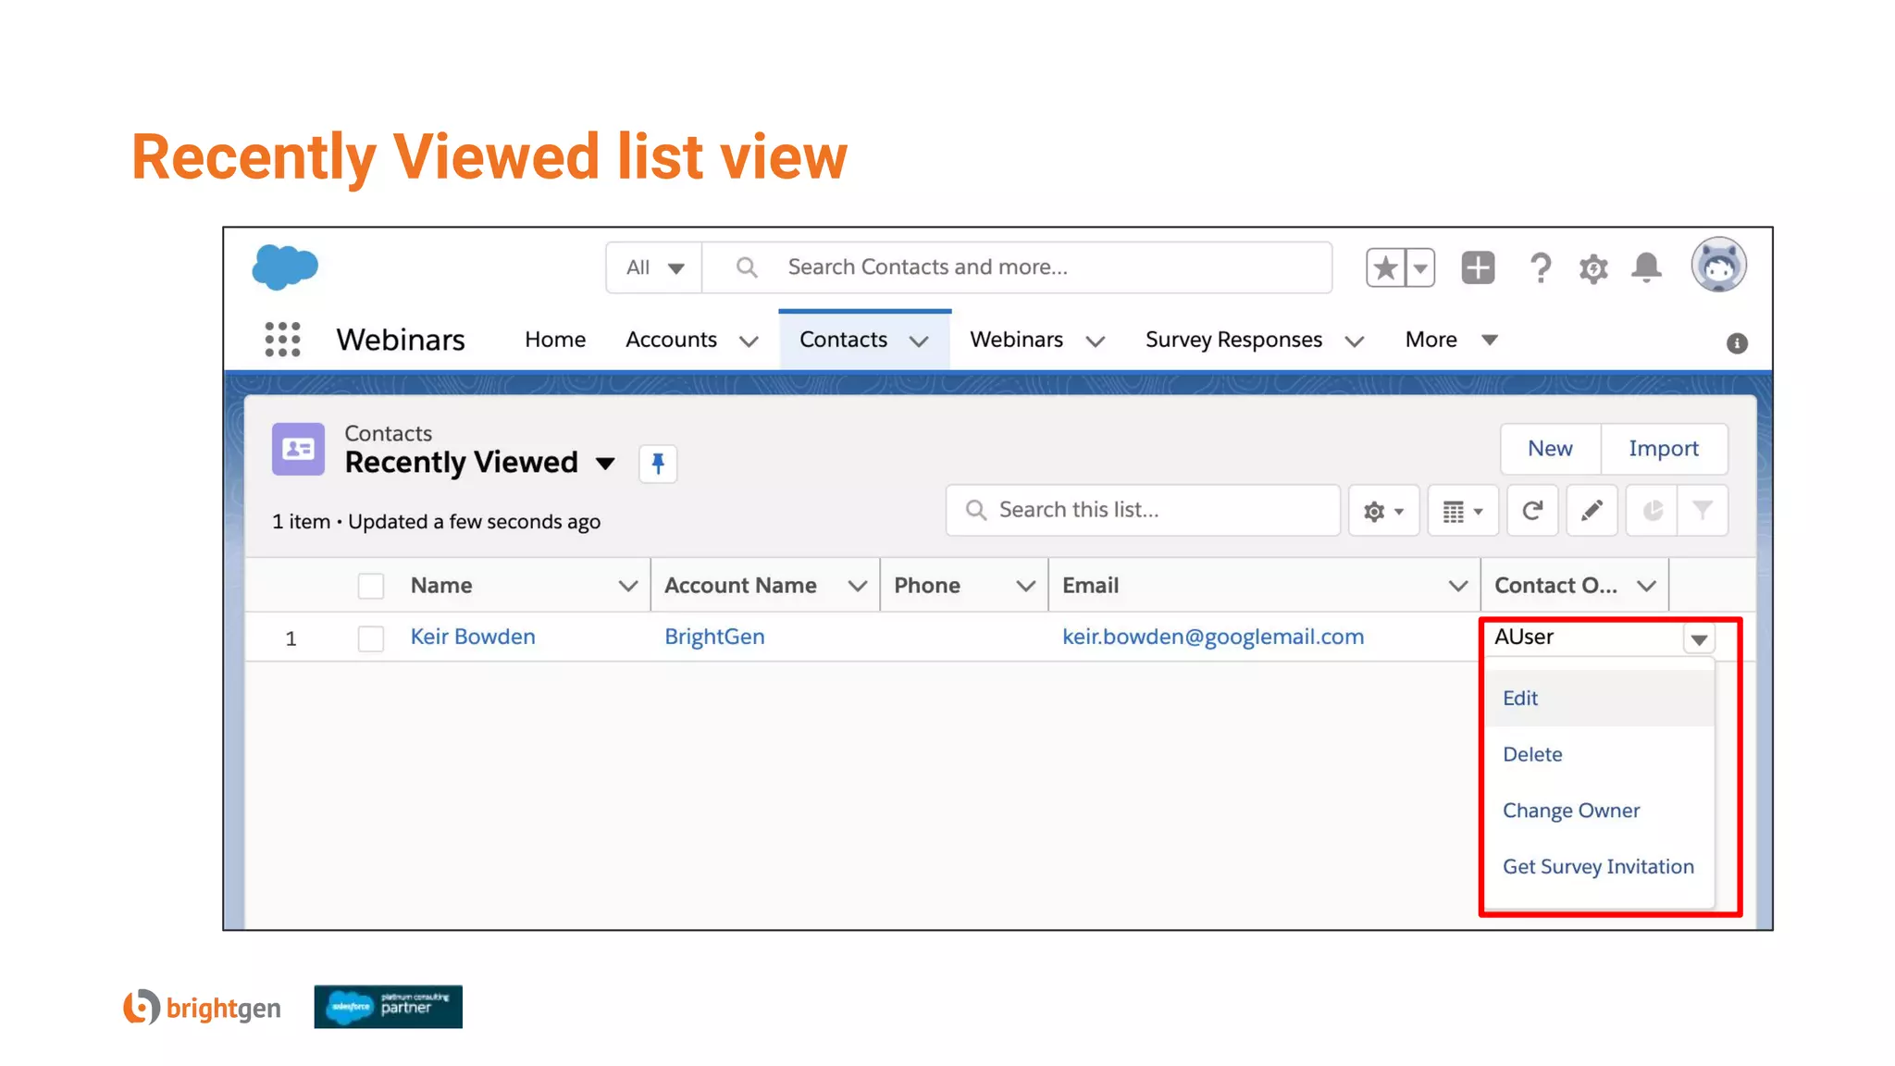The image size is (1895, 1066).
Task: Select the Keir Bowden row checkbox
Action: (x=371, y=638)
